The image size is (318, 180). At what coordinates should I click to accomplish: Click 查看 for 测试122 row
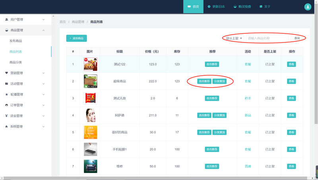coord(291,64)
